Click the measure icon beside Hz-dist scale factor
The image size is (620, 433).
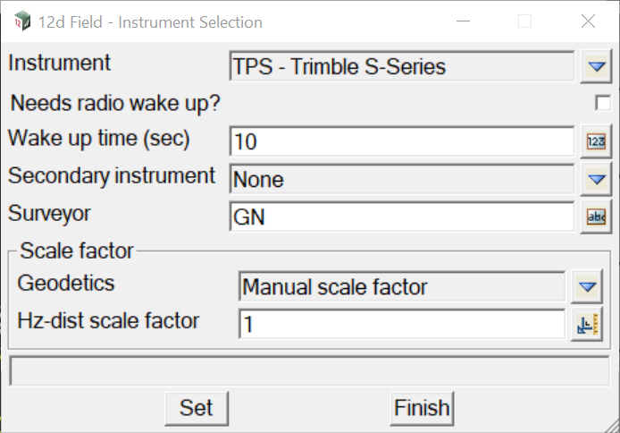click(587, 325)
